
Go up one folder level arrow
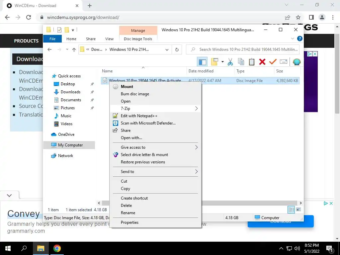[x=74, y=50]
